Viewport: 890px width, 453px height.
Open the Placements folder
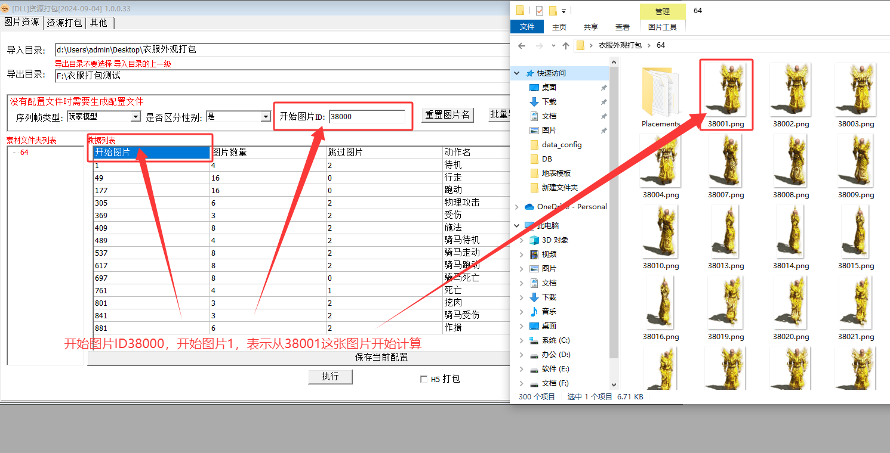(x=661, y=95)
